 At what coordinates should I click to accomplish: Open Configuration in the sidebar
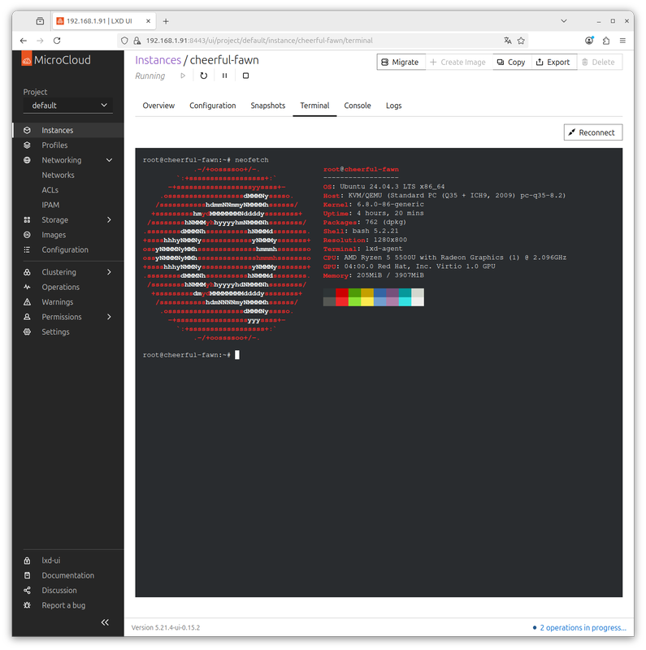click(x=68, y=249)
